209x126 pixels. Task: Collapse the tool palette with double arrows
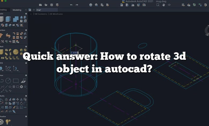point(26,10)
